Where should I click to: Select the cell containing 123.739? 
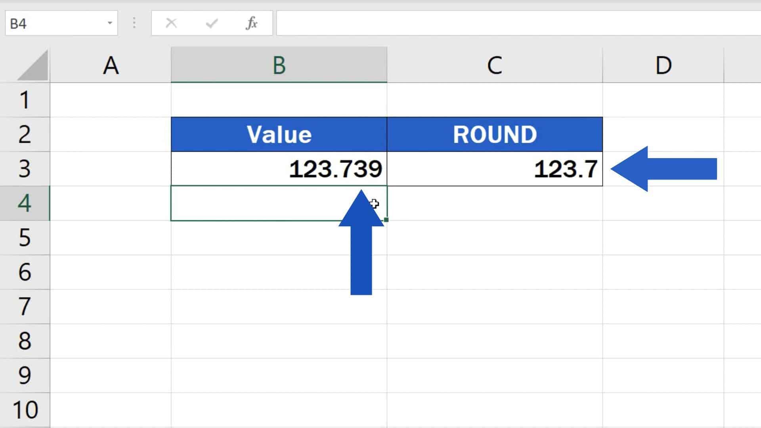(279, 168)
